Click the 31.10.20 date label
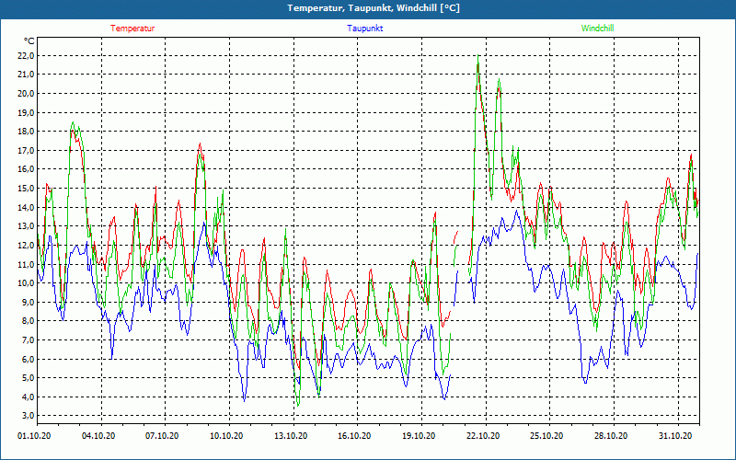The image size is (736, 460). click(x=674, y=437)
